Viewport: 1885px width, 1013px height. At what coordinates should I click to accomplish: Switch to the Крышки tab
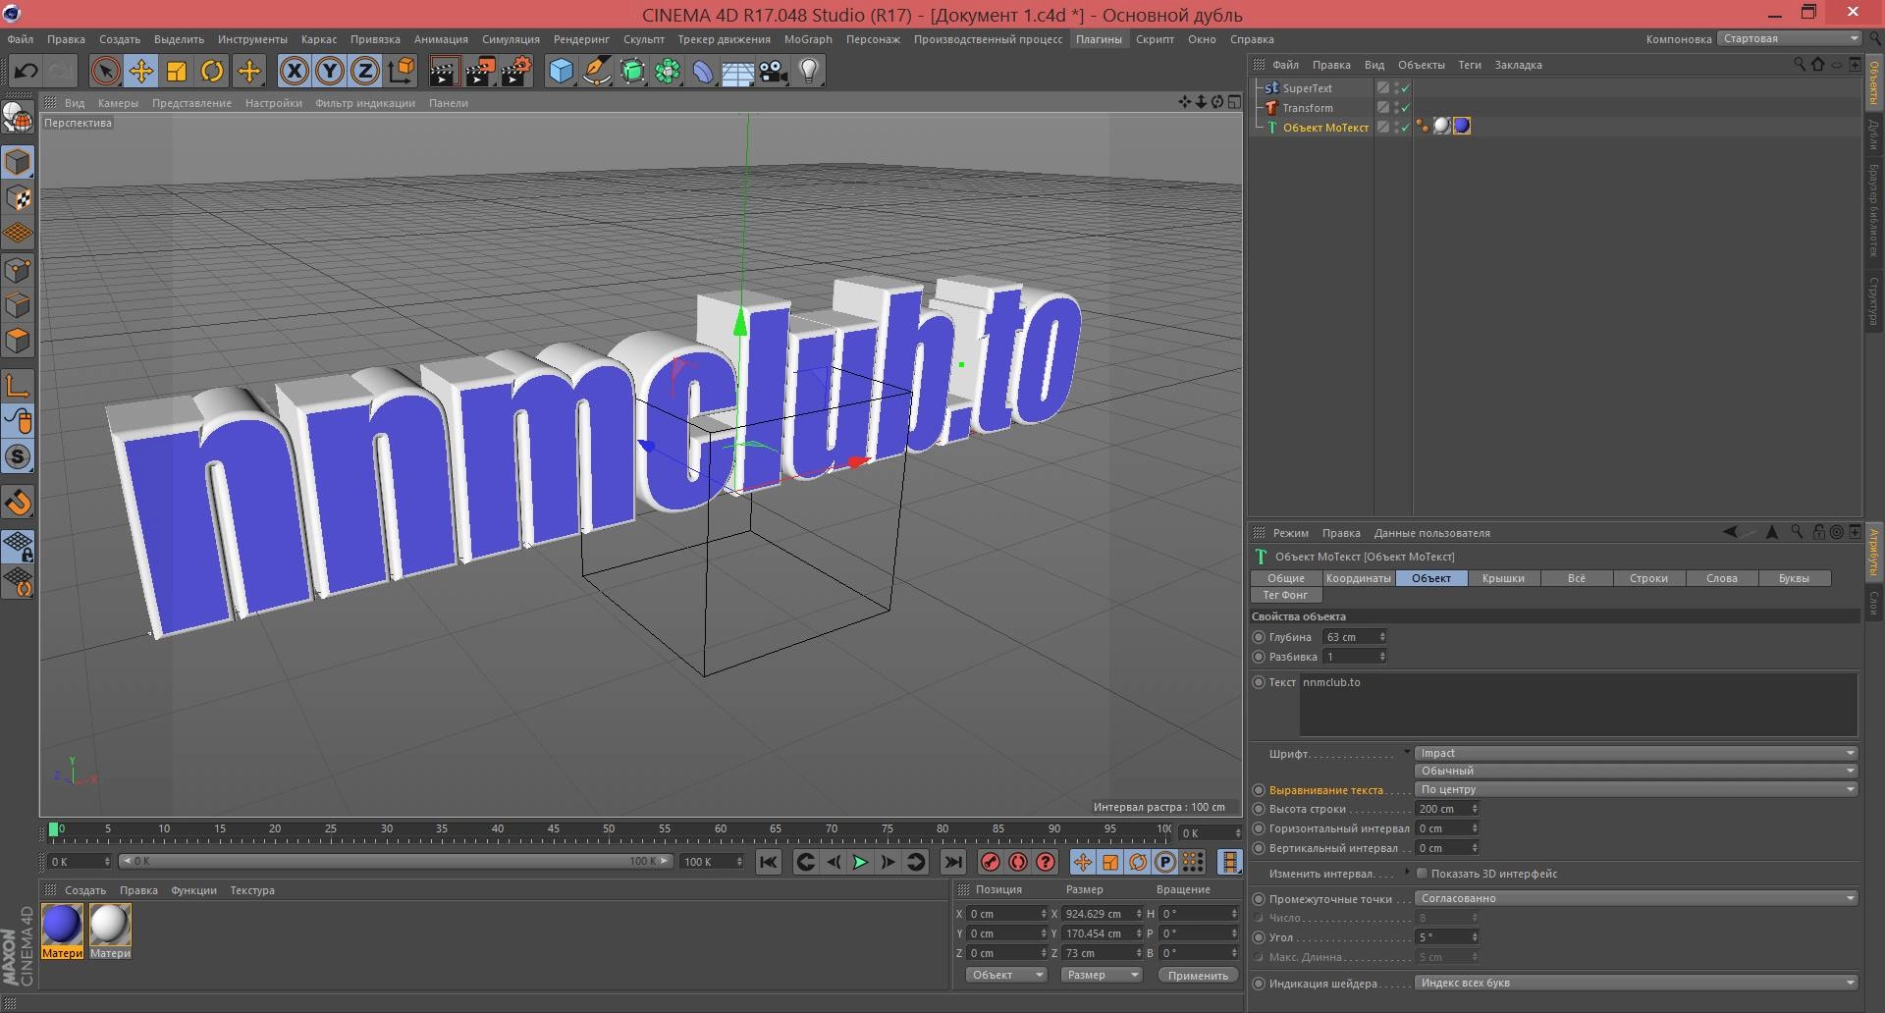click(x=1503, y=578)
